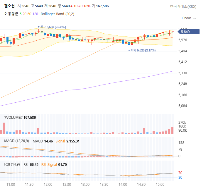Click the 11:00 time axis label
This screenshot has width=201, height=191.
(11, 185)
